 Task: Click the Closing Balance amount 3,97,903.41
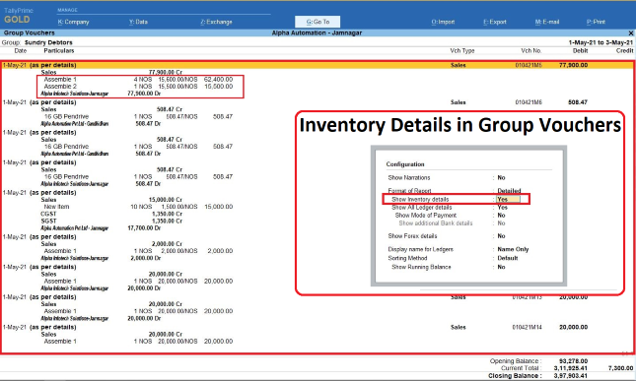point(570,376)
